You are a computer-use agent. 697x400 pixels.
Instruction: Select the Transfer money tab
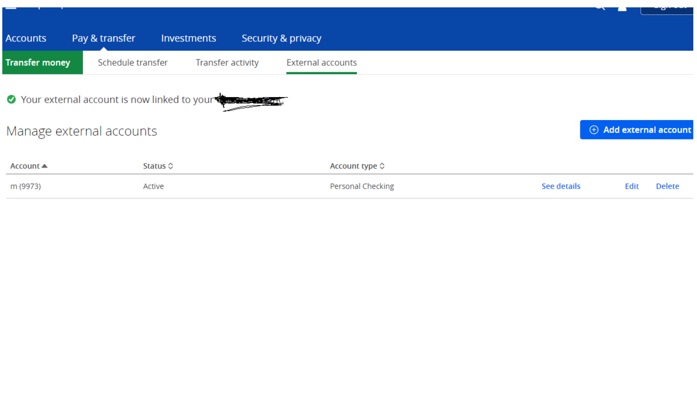[x=38, y=63]
